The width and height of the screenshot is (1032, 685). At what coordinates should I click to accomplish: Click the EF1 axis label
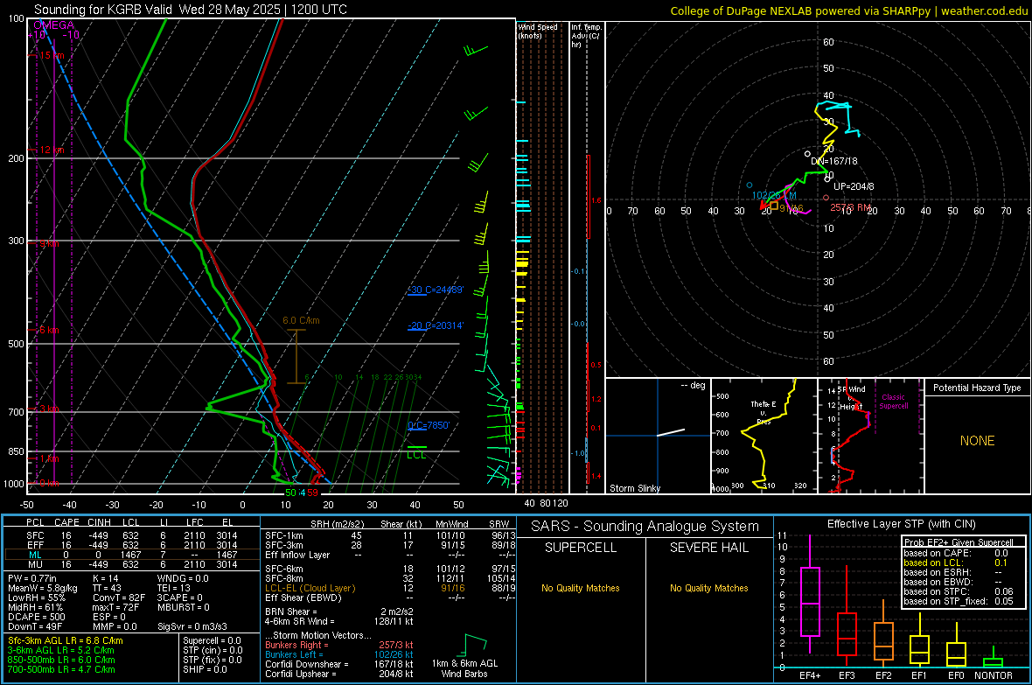[919, 675]
